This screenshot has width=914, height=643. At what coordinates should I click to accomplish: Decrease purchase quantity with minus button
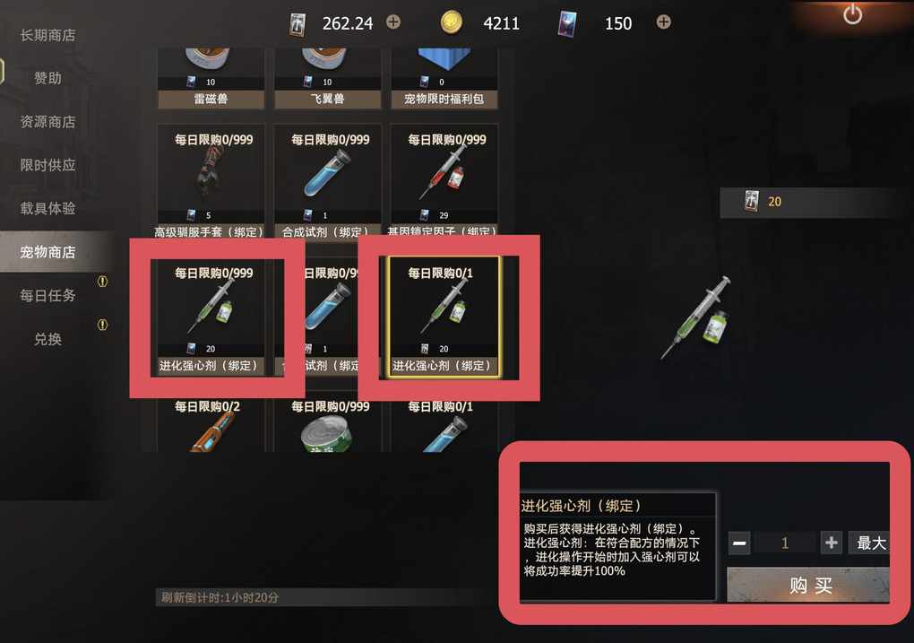click(739, 543)
